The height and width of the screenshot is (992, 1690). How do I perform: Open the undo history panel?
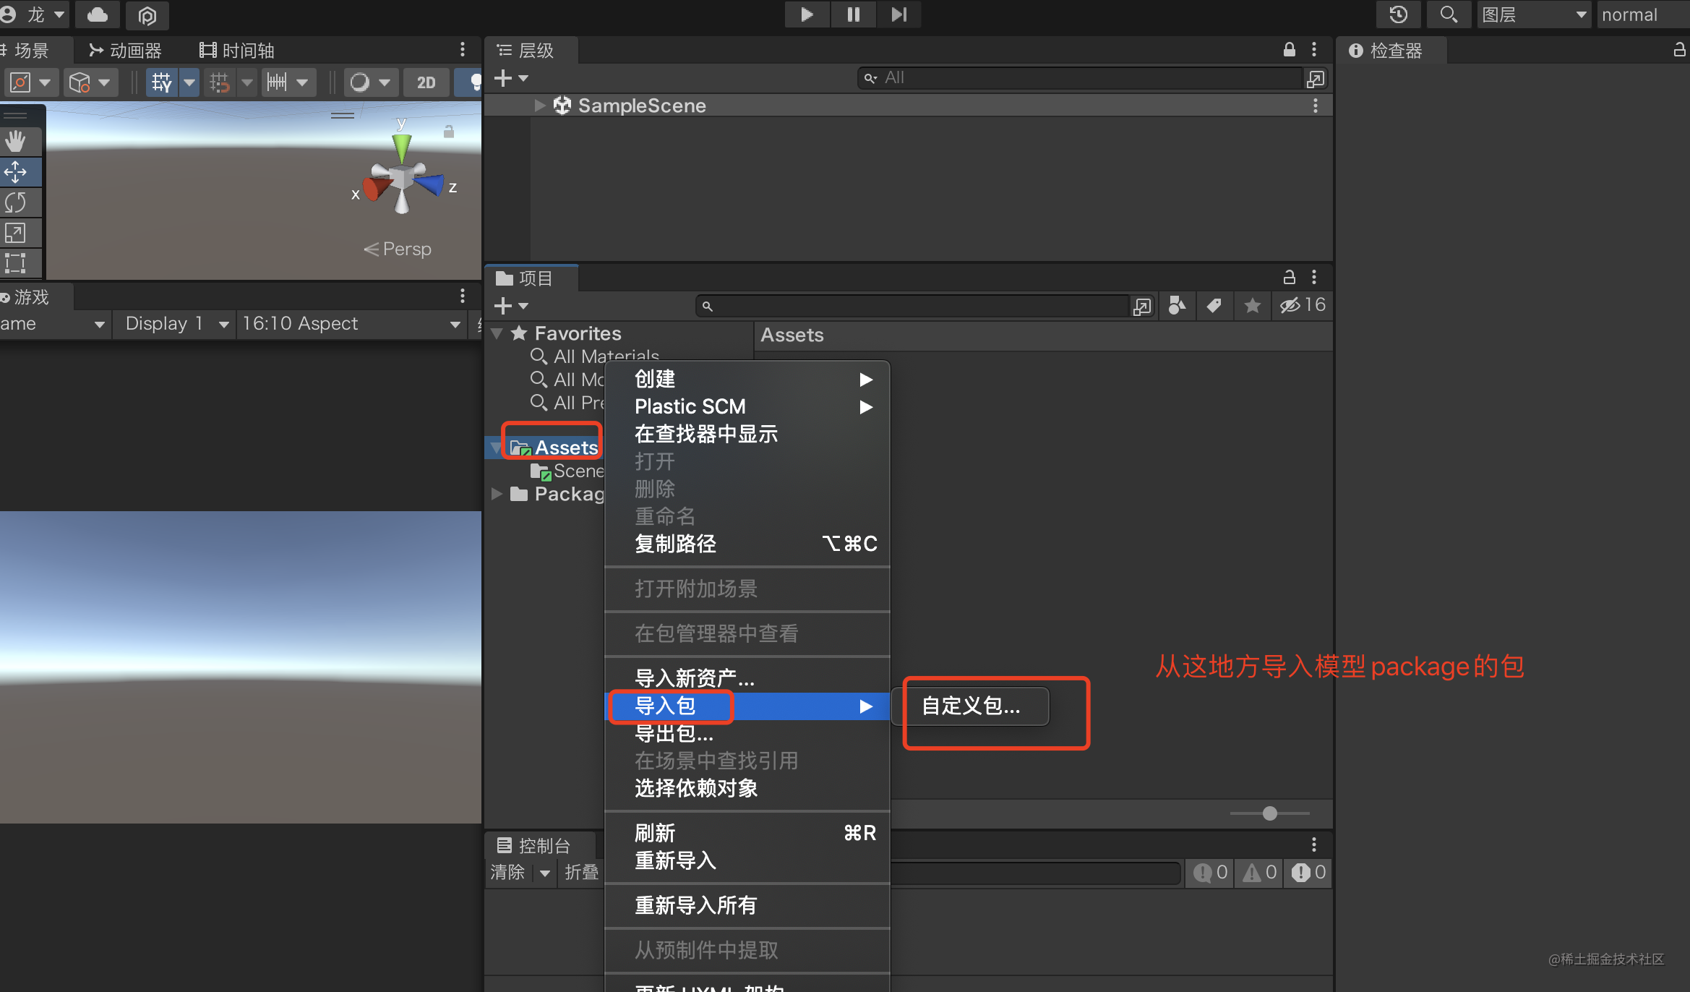[x=1399, y=14]
